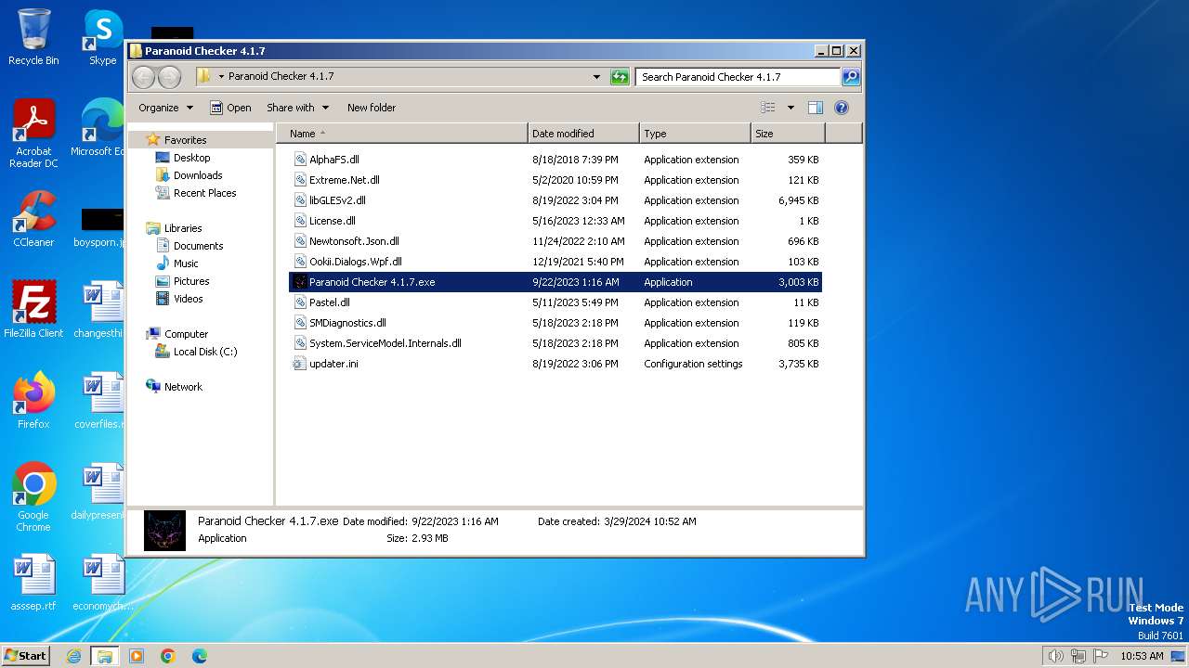Open the Start menu
The image size is (1189, 668).
26,655
